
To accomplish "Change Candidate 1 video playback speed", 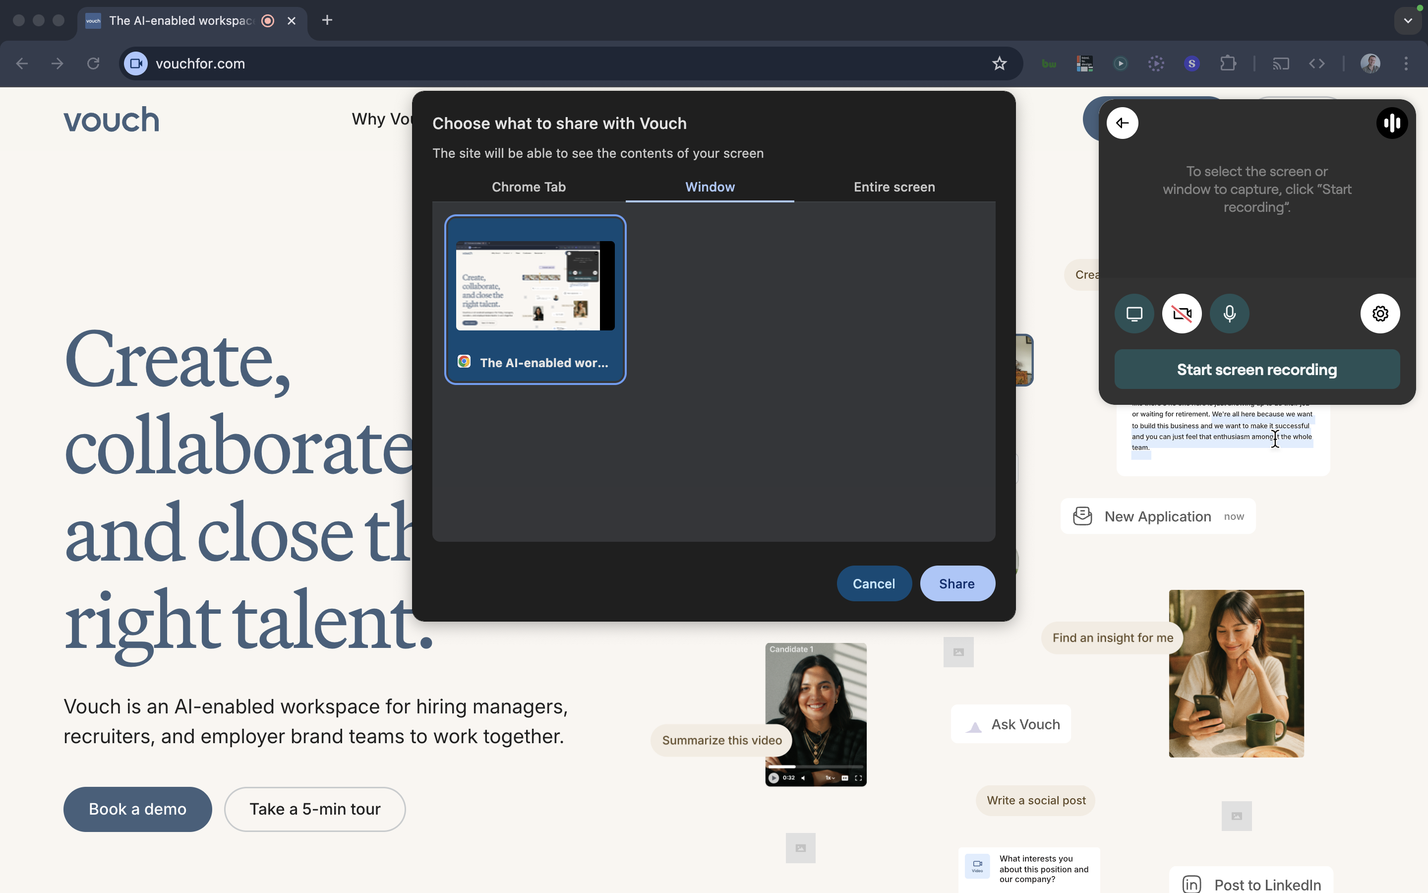I will click(x=830, y=778).
